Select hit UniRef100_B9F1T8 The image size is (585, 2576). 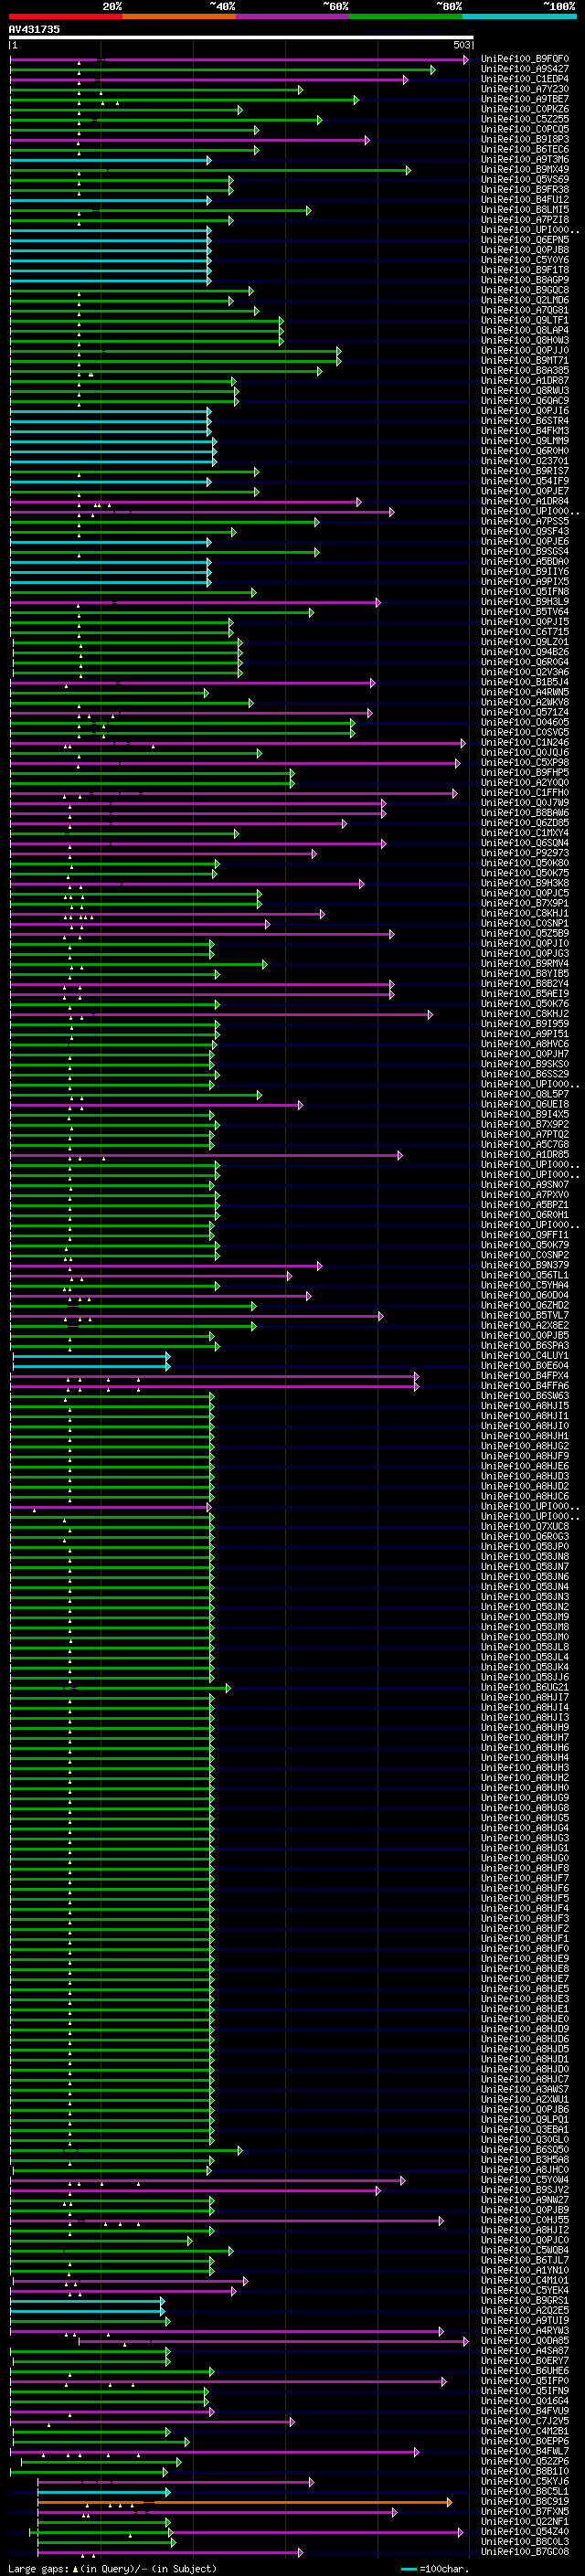click(525, 270)
